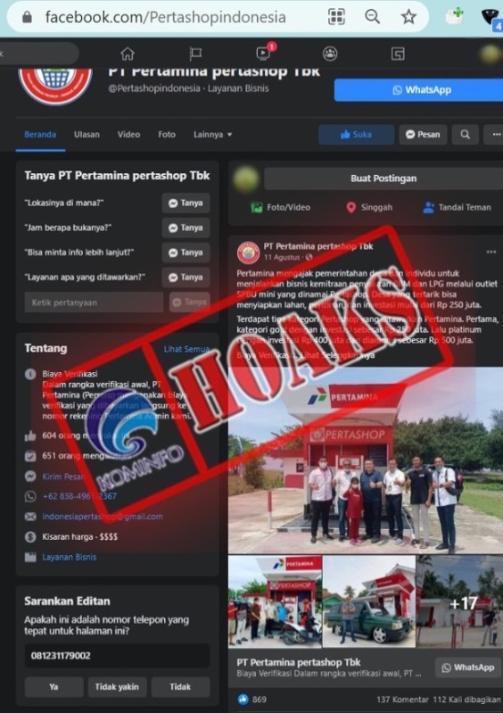Search the page using the magnifier button

pos(466,135)
